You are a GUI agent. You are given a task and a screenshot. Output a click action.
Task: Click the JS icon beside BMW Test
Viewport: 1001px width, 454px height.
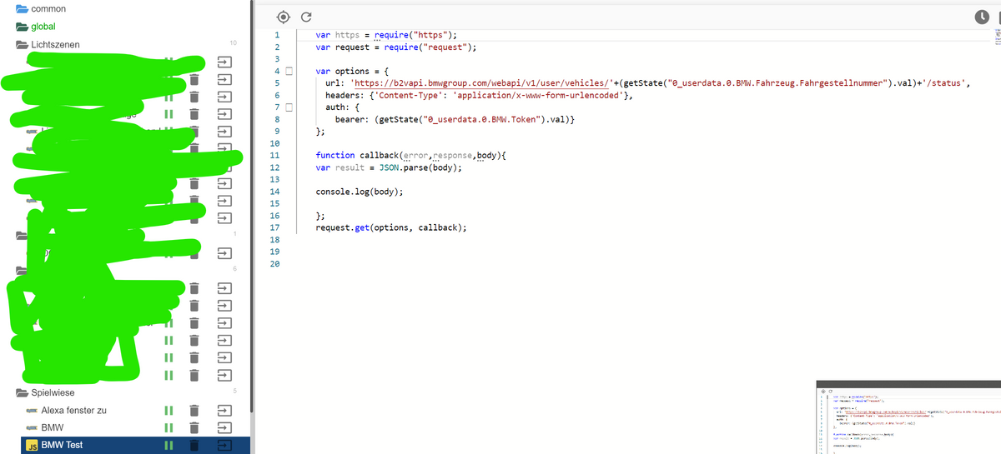point(31,445)
